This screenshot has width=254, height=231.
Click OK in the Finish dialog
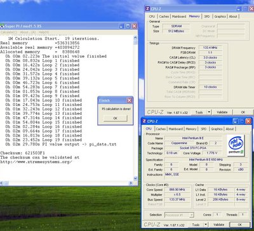[x=116, y=118]
